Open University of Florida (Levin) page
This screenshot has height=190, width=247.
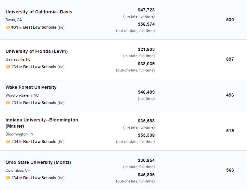click(x=36, y=51)
